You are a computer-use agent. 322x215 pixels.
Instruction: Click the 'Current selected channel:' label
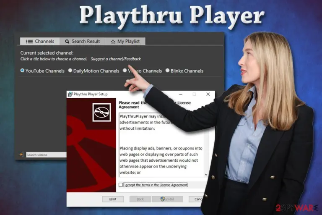click(x=47, y=53)
